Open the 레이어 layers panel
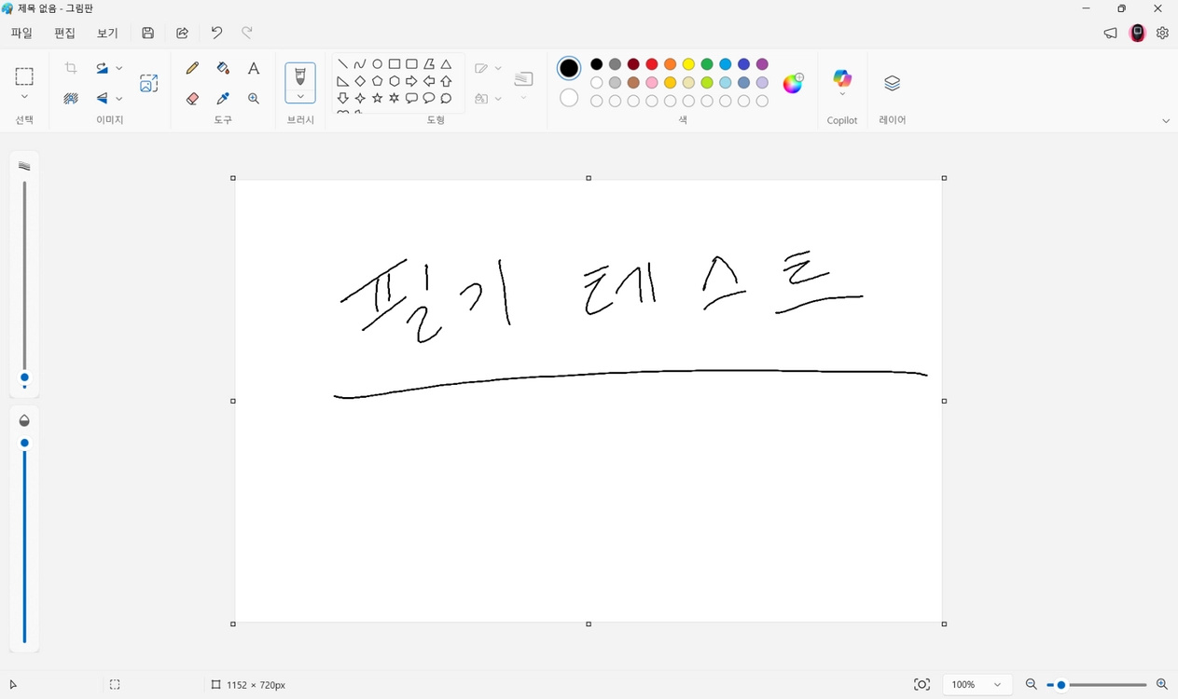Viewport: 1178px width, 699px height. 892,83
